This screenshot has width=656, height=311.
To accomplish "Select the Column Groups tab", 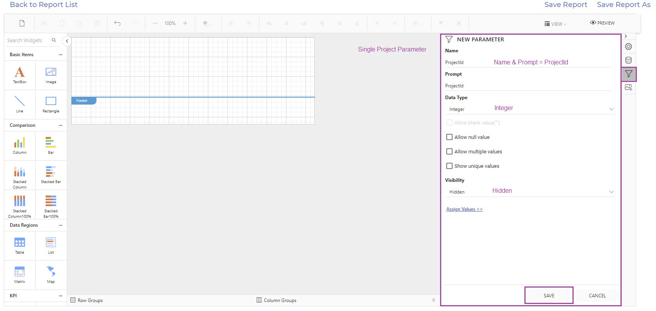I will (x=276, y=300).
